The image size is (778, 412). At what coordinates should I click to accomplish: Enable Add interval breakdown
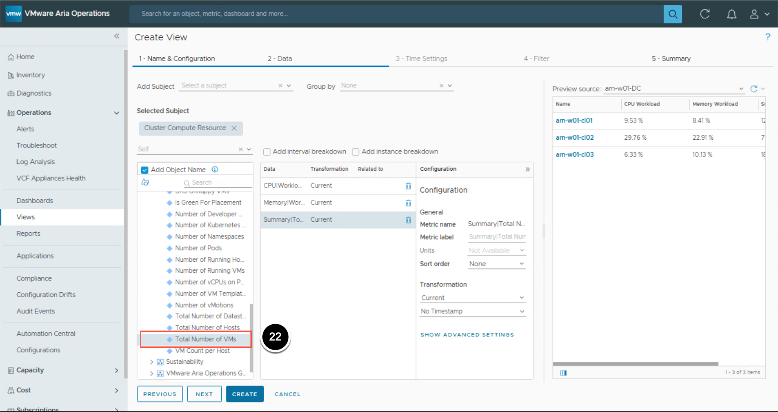[267, 152]
